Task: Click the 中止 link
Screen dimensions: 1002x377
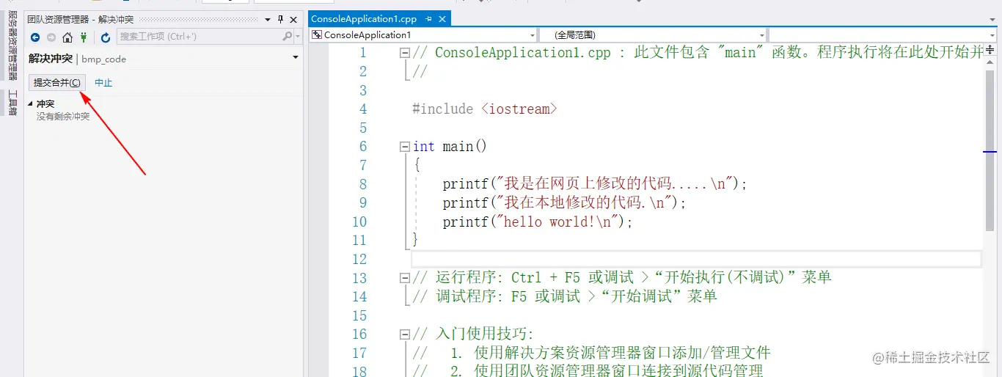Action: click(103, 83)
